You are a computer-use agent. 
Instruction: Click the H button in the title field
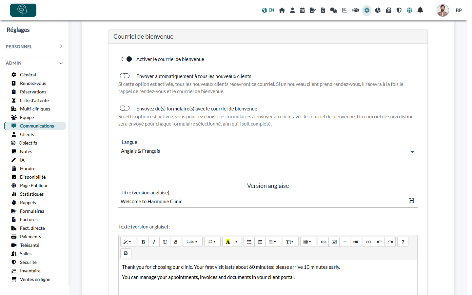[412, 201]
